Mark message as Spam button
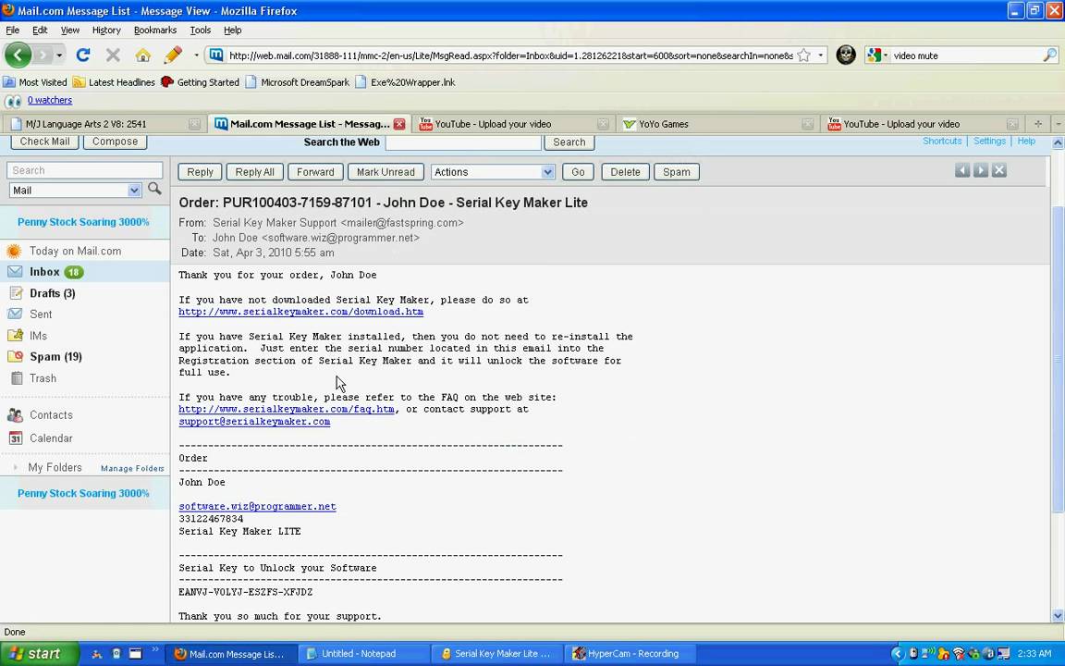This screenshot has height=666, width=1065. 677,172
